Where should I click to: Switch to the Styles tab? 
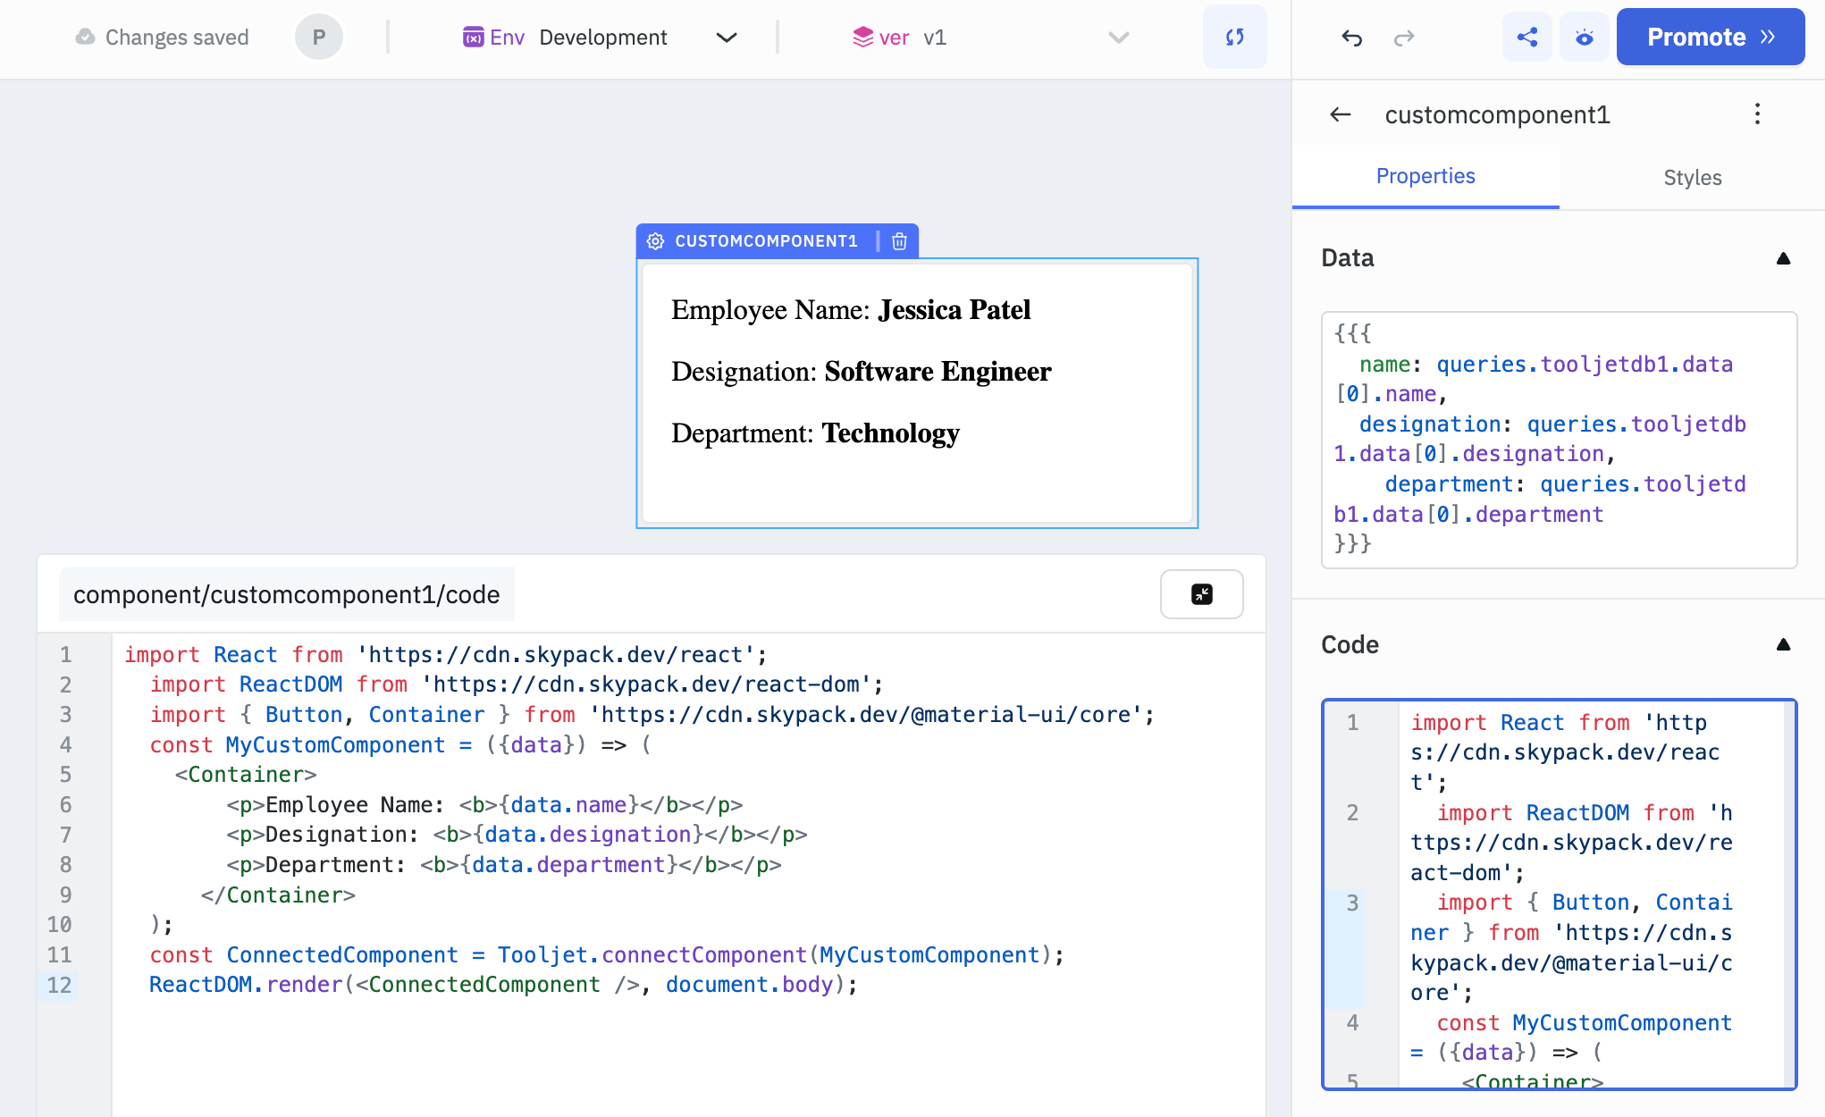1692,177
